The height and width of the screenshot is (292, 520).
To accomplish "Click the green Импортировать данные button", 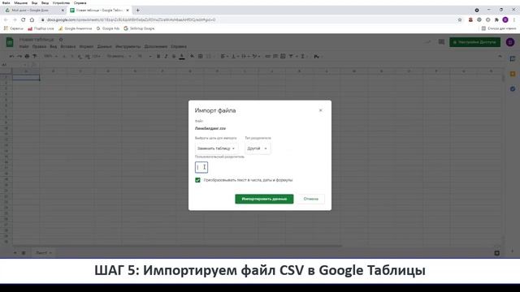I will click(x=264, y=199).
